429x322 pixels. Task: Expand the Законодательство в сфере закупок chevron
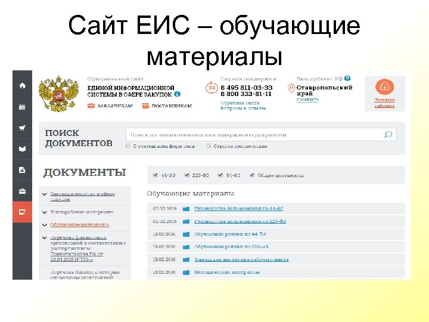point(45,194)
